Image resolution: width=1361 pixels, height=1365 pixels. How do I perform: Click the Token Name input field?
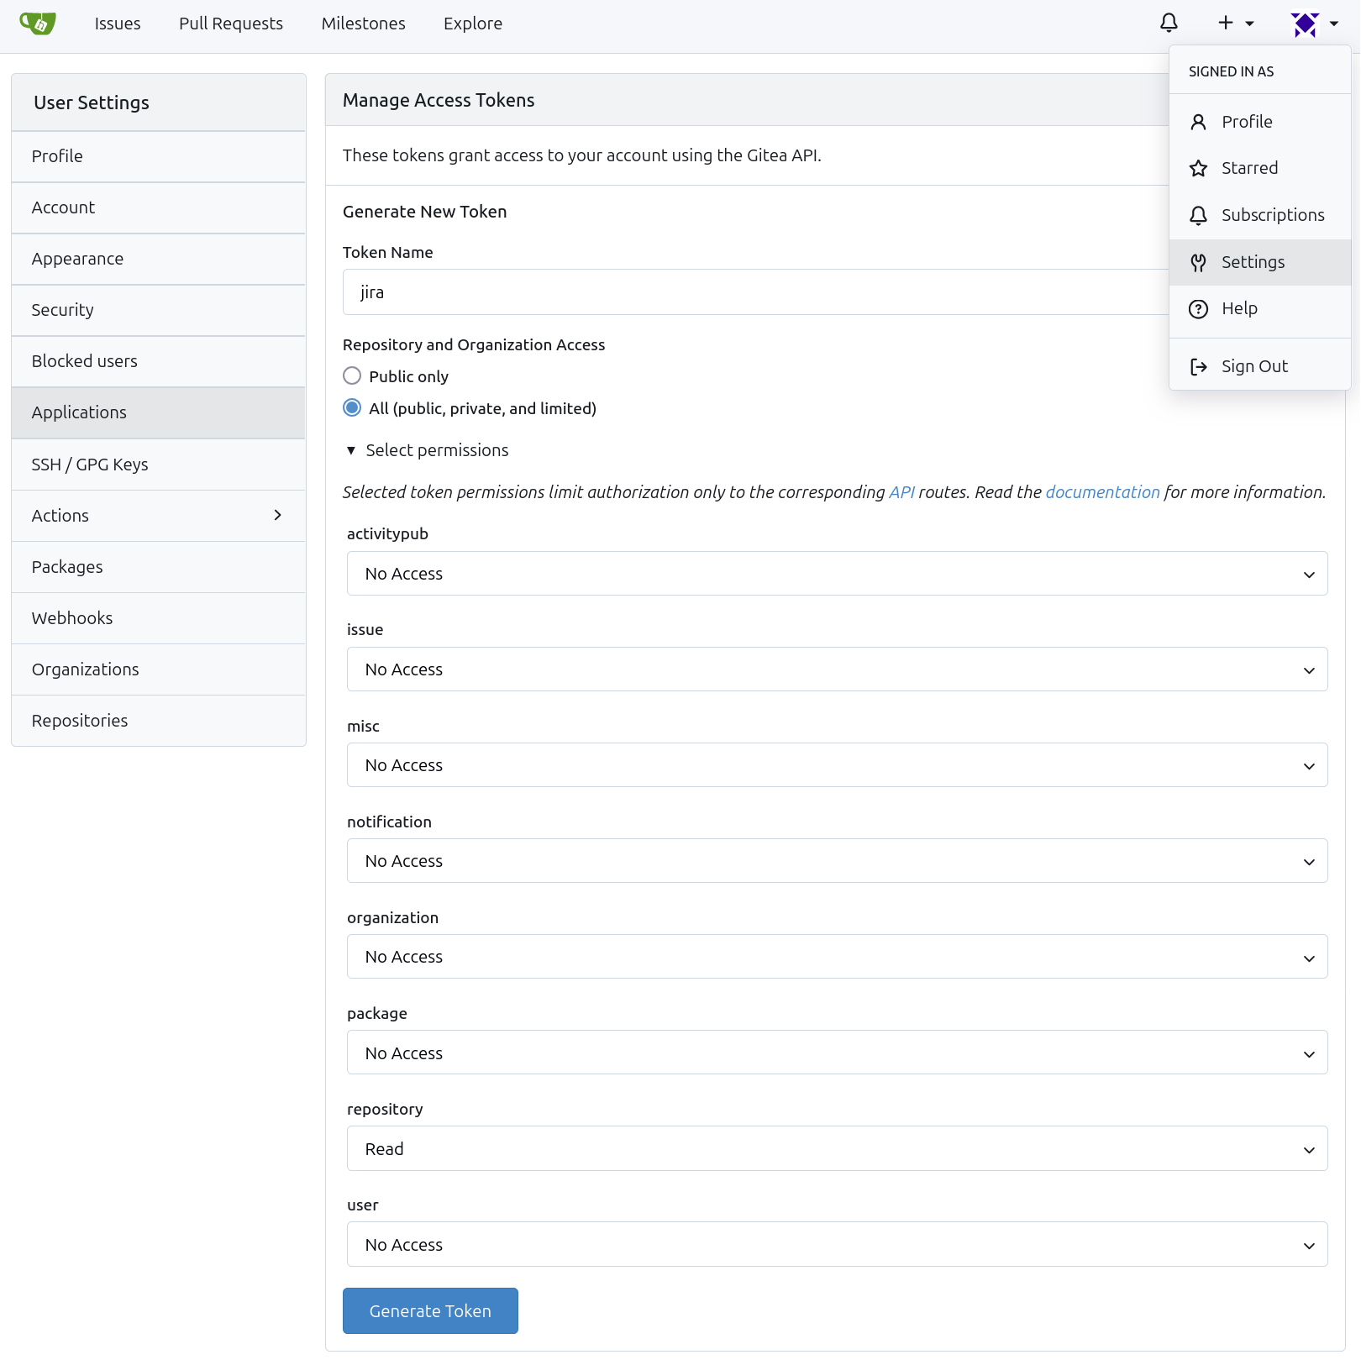tap(756, 291)
